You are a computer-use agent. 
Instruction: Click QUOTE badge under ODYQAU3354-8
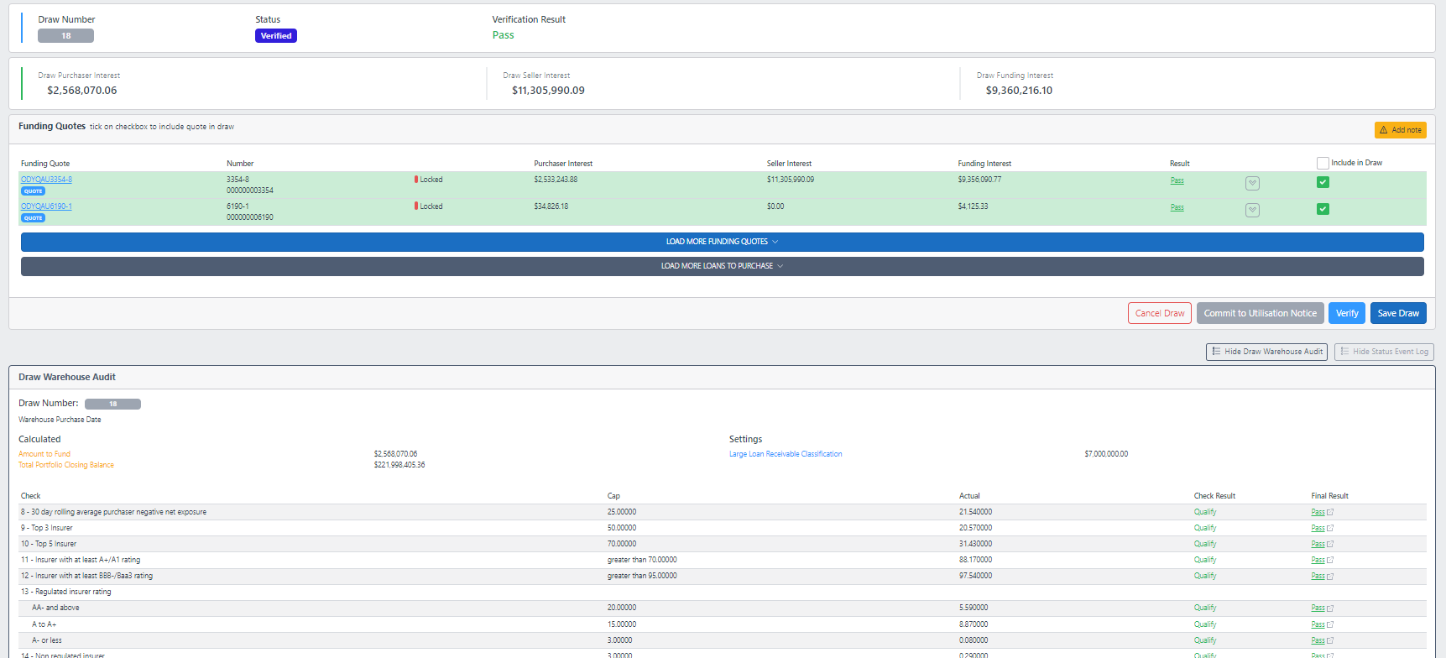tap(33, 191)
